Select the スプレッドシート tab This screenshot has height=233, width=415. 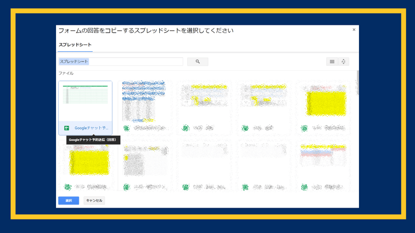pos(75,45)
